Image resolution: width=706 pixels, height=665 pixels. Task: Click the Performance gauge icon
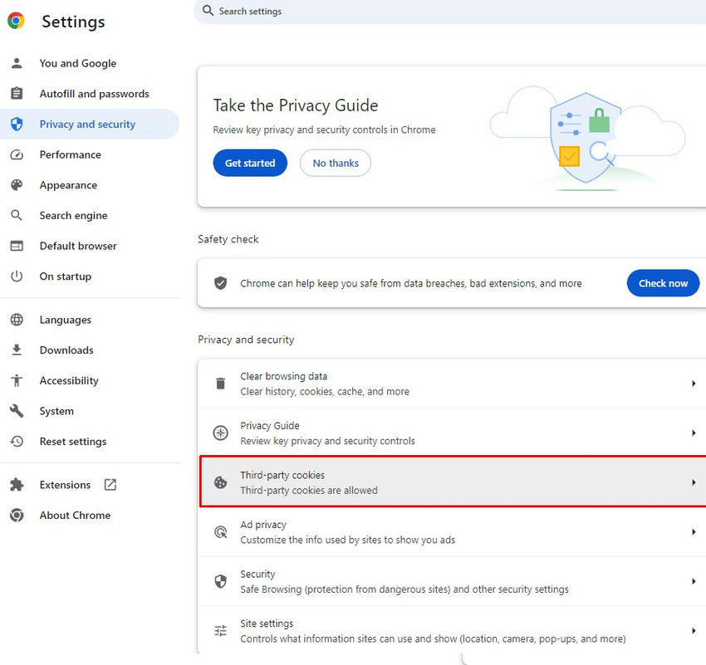coord(17,154)
